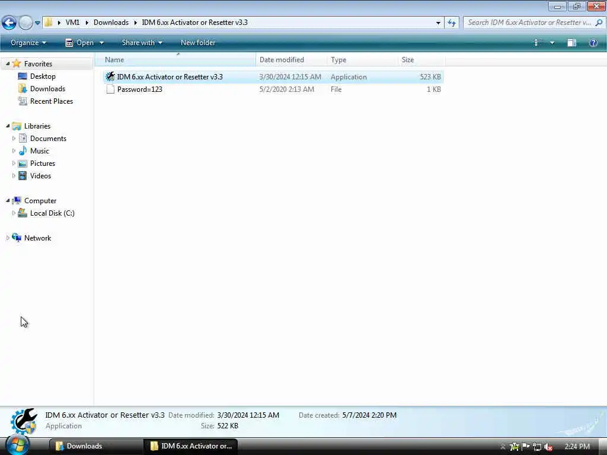Collapse the Computer section
The height and width of the screenshot is (455, 607).
[7, 201]
